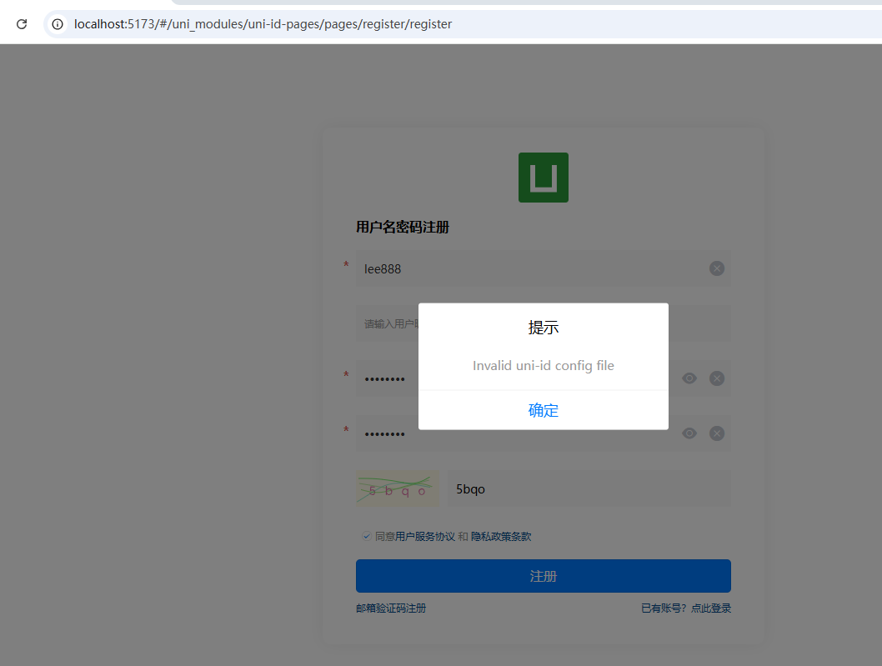The height and width of the screenshot is (666, 882).
Task: Clear the confirm password field with X icon
Action: click(716, 433)
